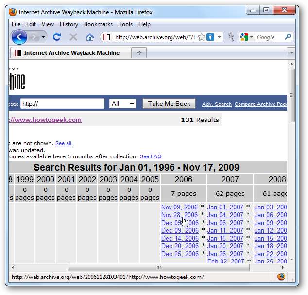The image size is (308, 295).
Task: Open the Dec 25, 2006 archive
Action: pyautogui.click(x=180, y=254)
